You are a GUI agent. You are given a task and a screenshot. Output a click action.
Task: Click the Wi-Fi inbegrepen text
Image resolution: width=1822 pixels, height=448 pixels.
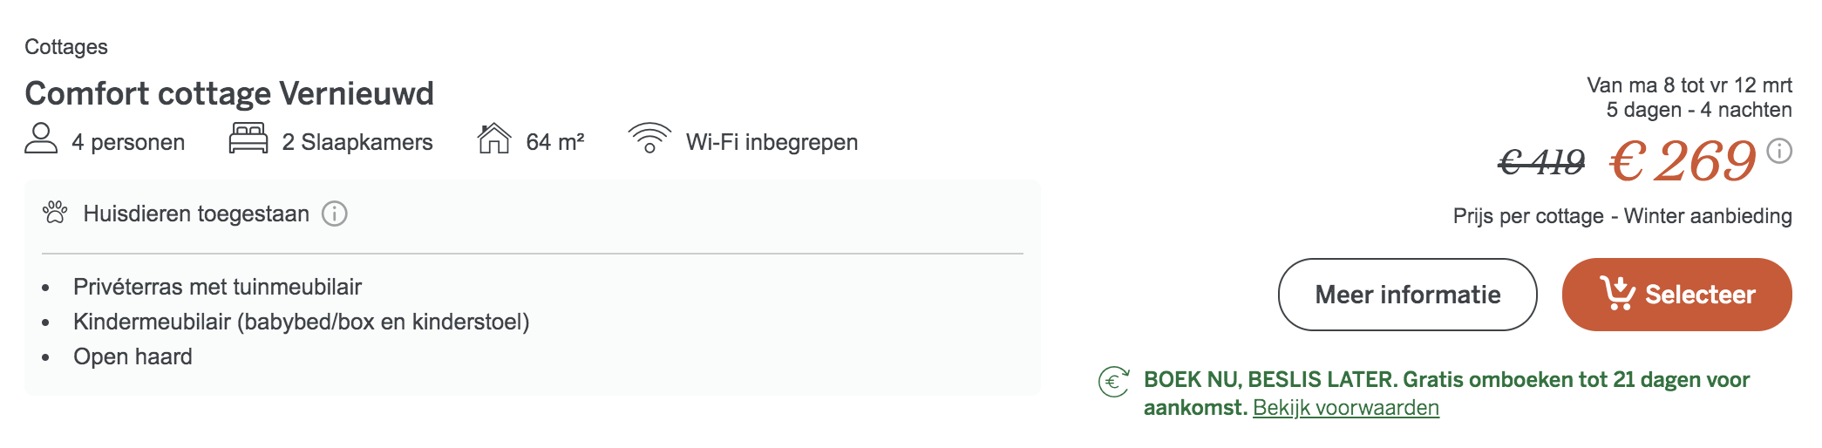pos(772,142)
